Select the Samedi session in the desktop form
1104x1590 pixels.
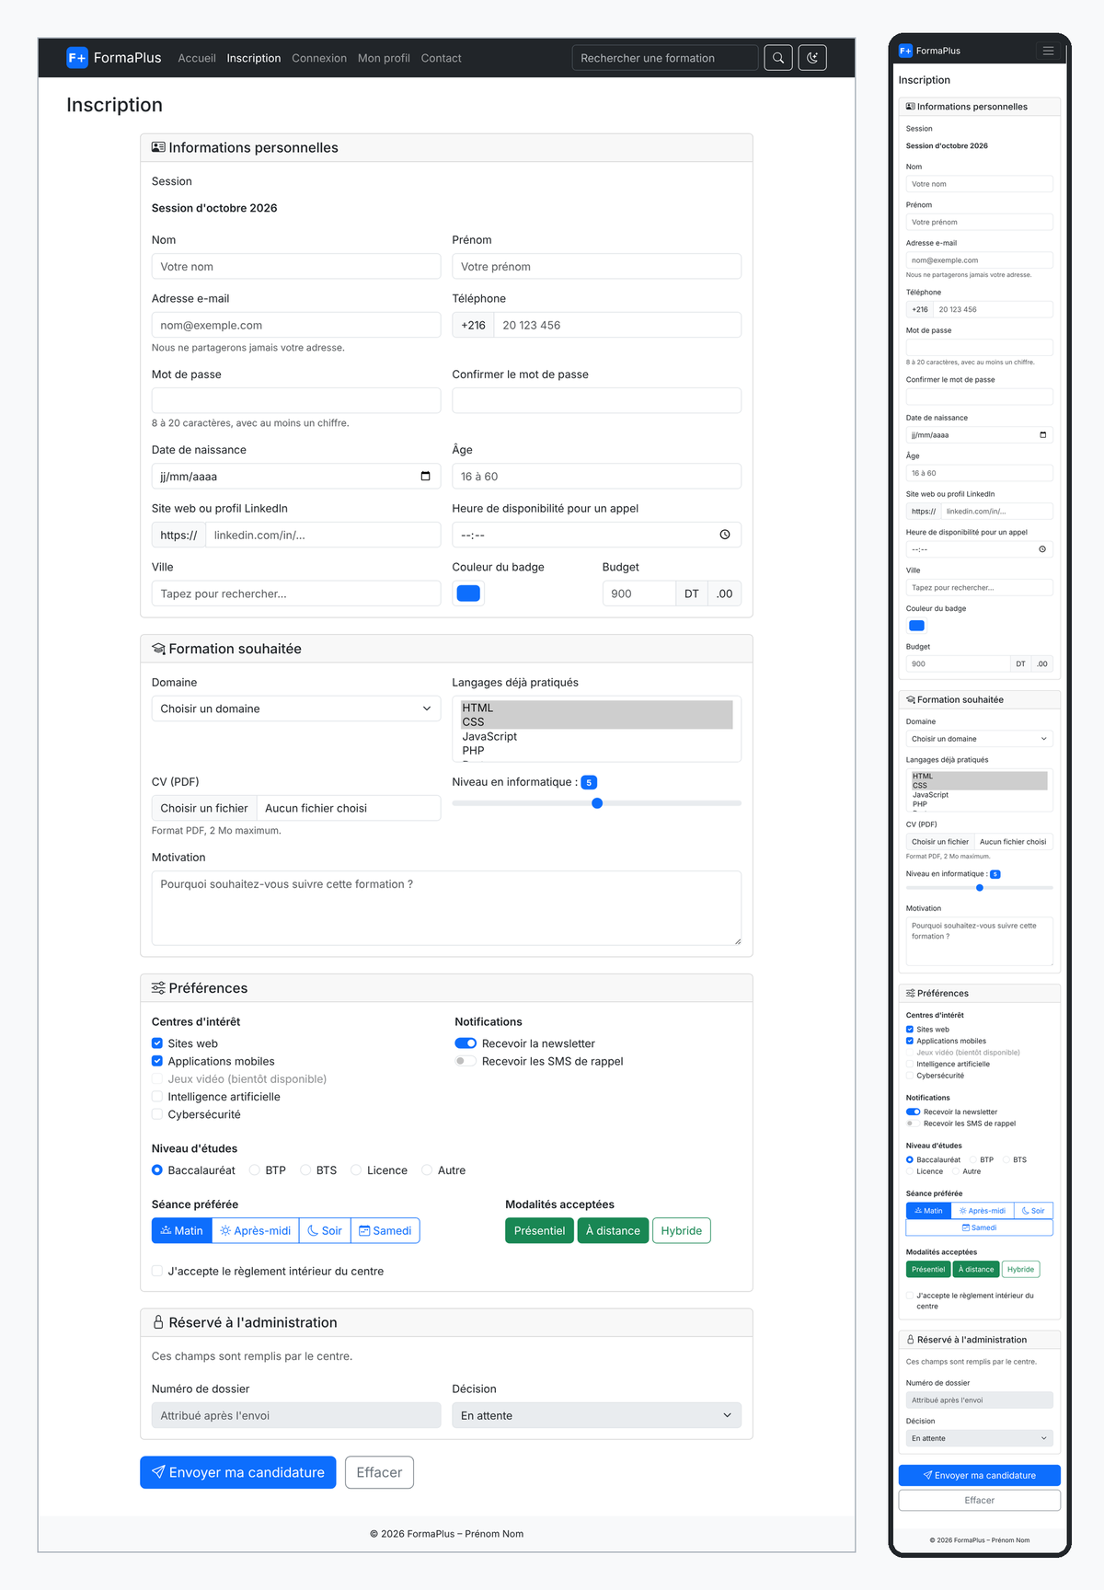pyautogui.click(x=385, y=1230)
